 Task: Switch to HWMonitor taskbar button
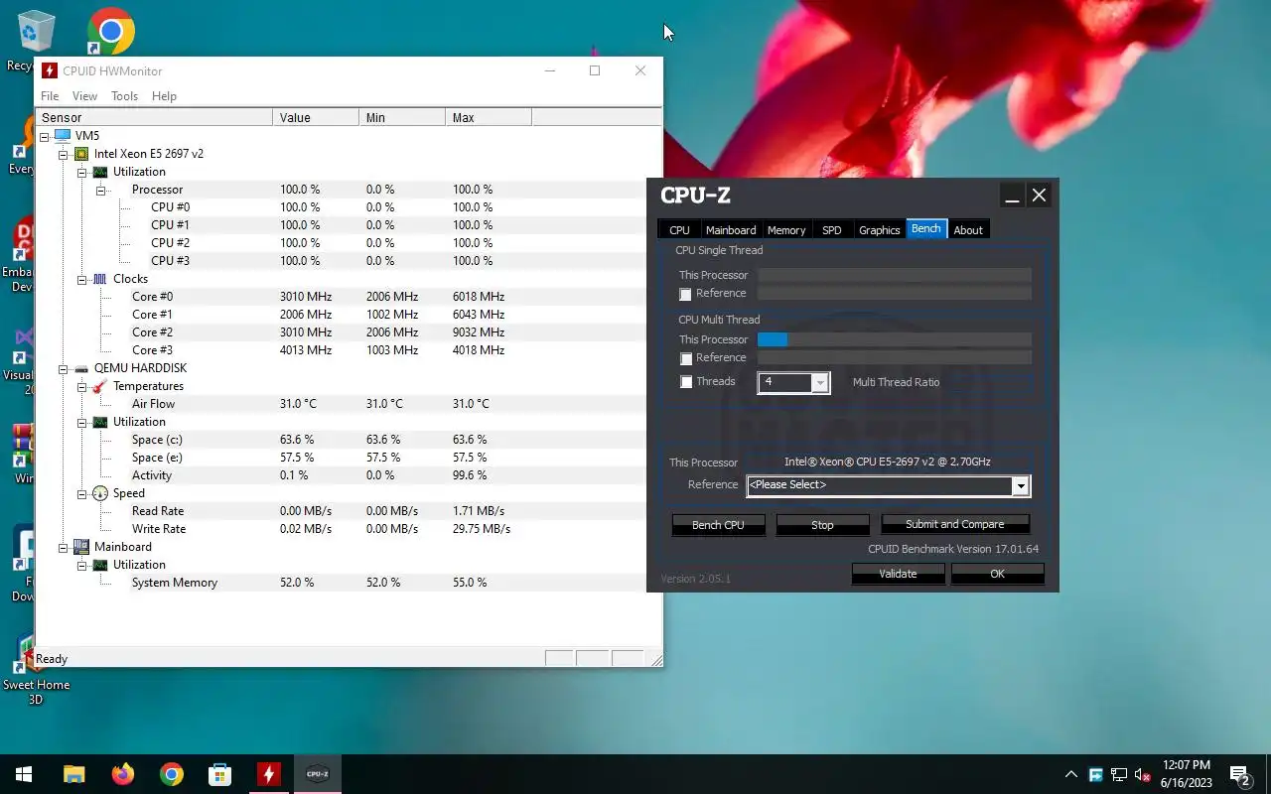pyautogui.click(x=269, y=774)
